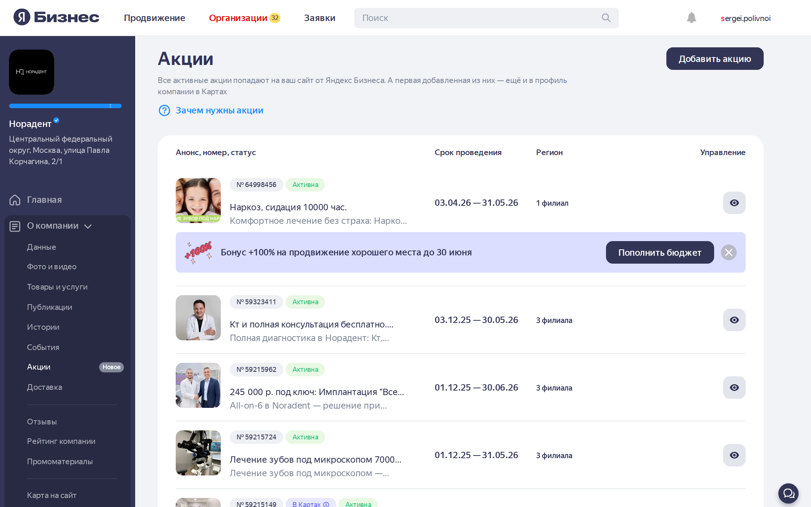This screenshot has height=507, width=811.
Task: Open the Yandex Business logo home
Action: pyautogui.click(x=56, y=17)
